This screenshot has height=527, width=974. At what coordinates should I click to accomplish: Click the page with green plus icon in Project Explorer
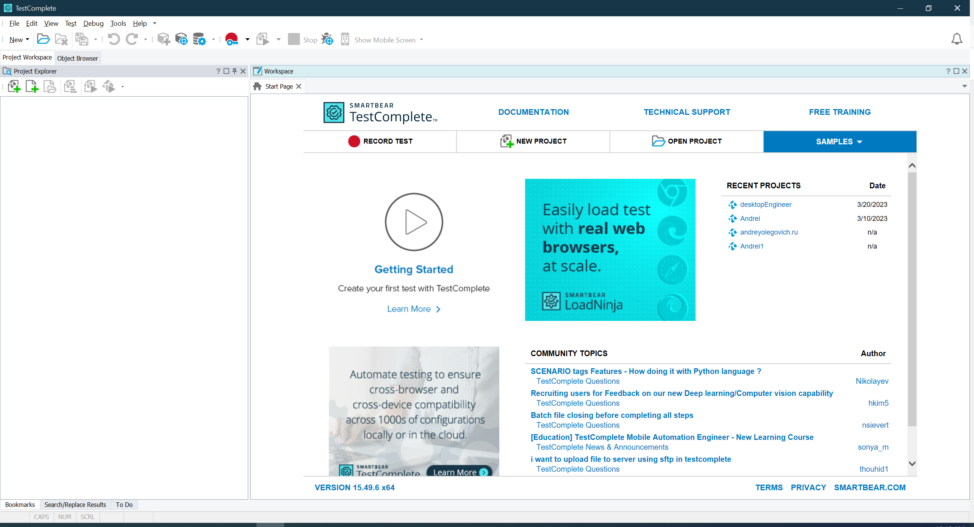click(32, 87)
